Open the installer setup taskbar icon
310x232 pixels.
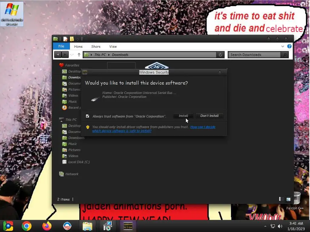[x=108, y=226]
